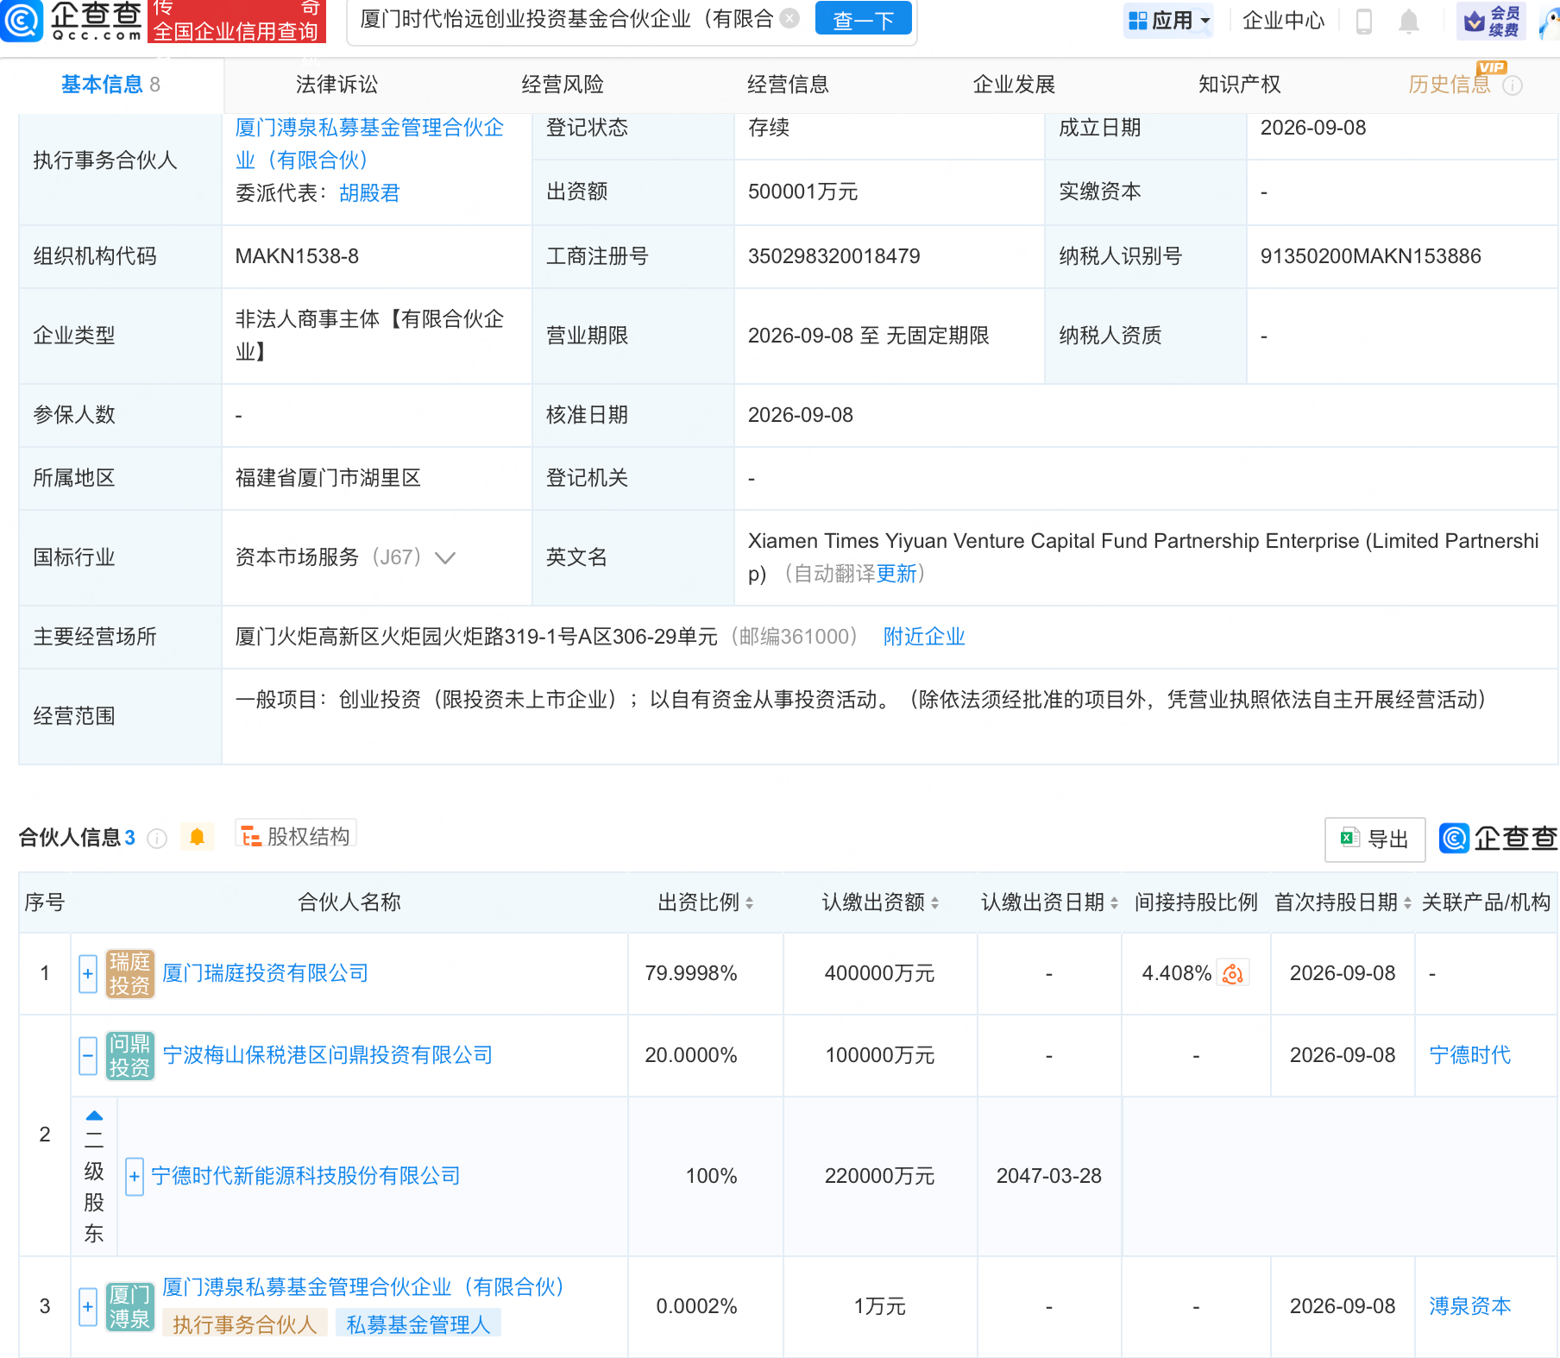Click the partner alert bell icon

197,837
